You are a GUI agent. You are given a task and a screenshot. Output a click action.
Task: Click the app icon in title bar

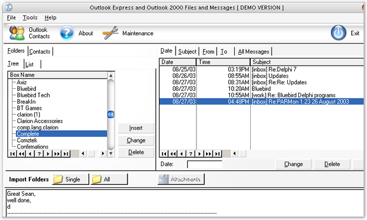pos(8,7)
